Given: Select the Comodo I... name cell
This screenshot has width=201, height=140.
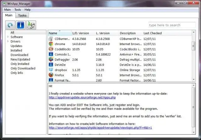Looking at the screenshot, I should (x=62, y=54).
